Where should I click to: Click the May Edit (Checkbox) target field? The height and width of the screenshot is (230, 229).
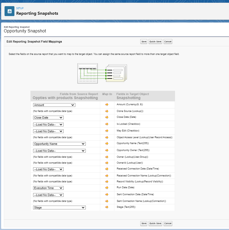point(128,131)
